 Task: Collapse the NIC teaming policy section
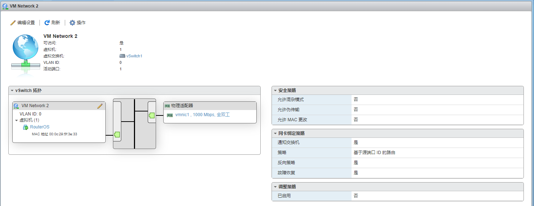275,133
